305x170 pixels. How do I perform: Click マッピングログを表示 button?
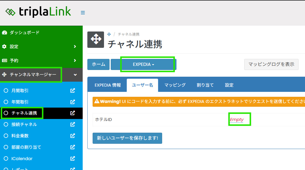(271, 64)
